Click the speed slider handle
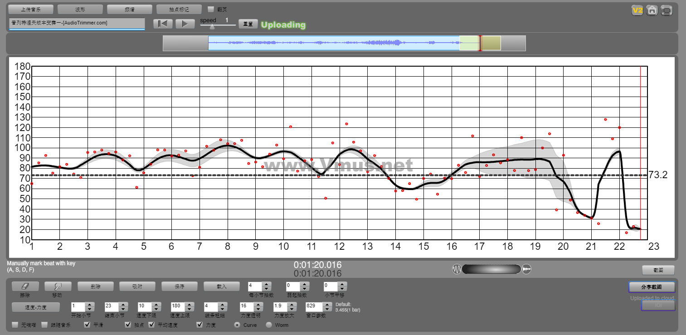The width and height of the screenshot is (686, 335). tap(212, 26)
